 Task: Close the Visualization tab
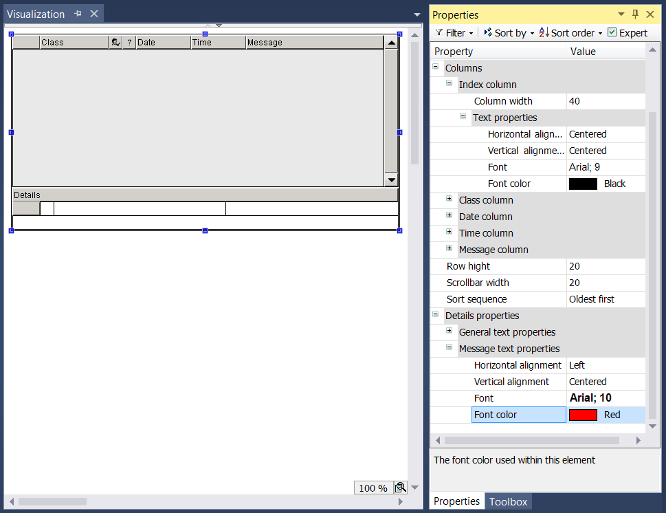[x=94, y=14]
